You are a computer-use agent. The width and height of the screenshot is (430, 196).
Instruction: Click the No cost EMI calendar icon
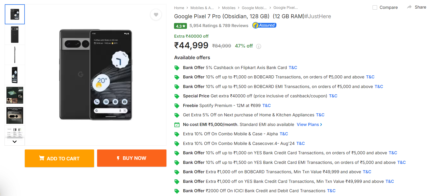[x=177, y=125]
